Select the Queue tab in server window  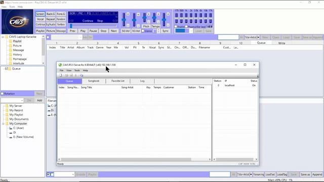(x=69, y=81)
